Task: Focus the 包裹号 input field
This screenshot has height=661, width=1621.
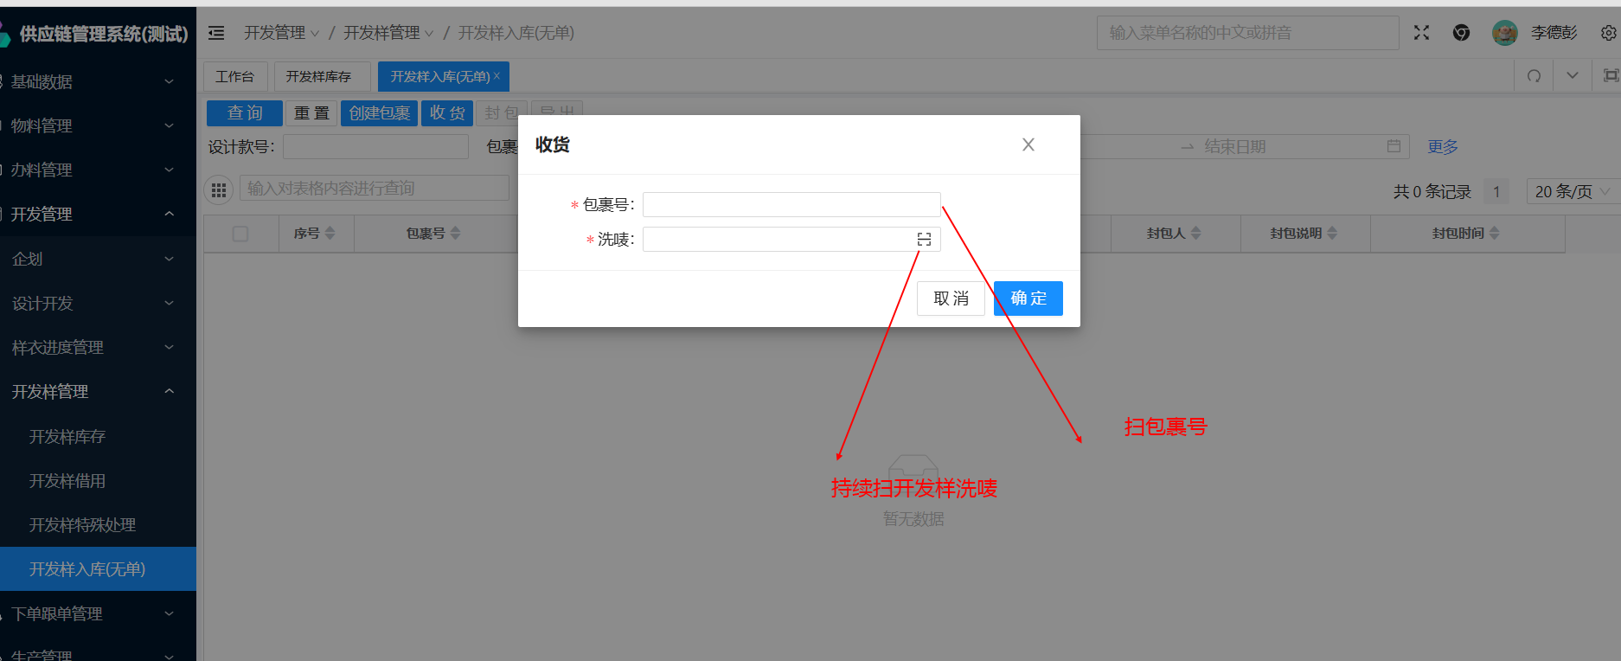Action: coord(791,205)
